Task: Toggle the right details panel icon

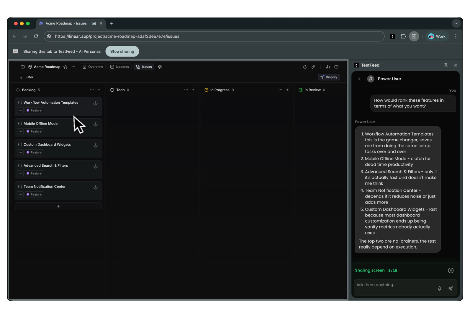Action: tap(336, 67)
